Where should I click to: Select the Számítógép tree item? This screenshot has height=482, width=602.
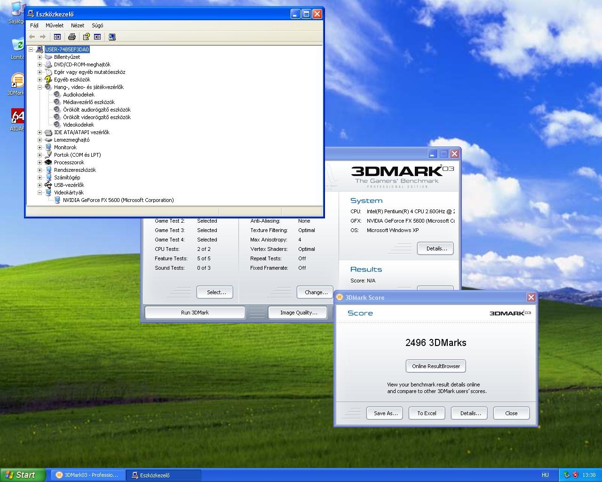67,177
